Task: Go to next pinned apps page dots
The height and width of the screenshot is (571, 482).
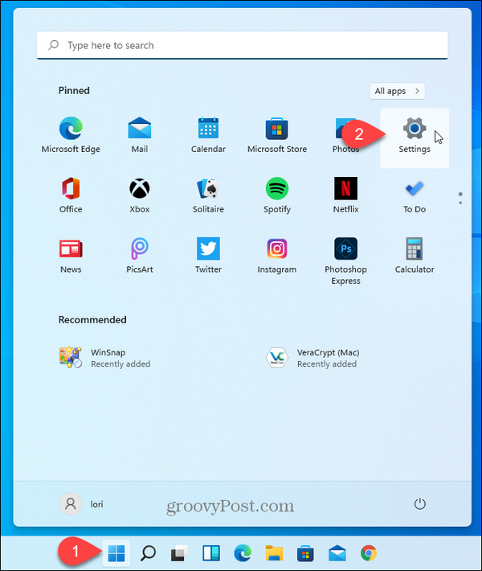Action: tap(460, 198)
